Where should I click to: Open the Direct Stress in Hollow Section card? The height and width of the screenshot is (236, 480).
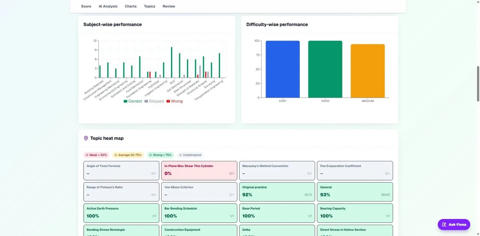(355, 230)
